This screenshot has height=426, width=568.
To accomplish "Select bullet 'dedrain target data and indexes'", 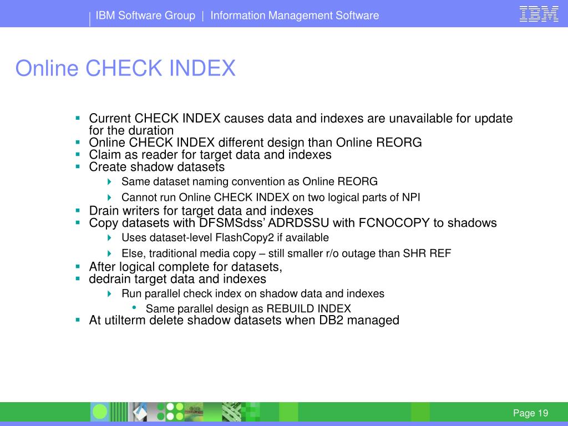I will coord(177,279).
